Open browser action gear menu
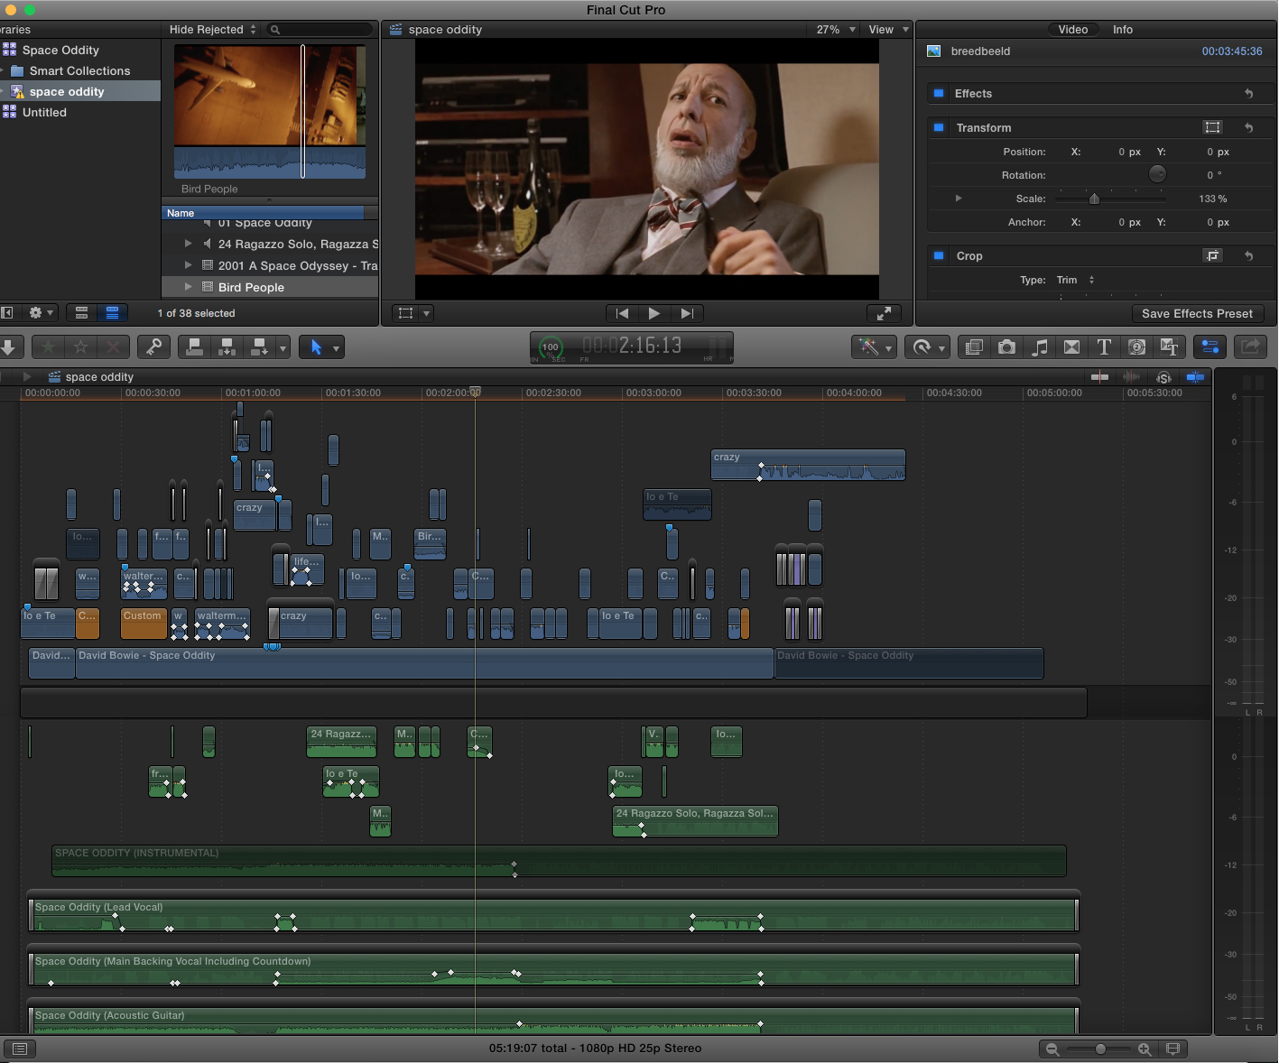 click(x=42, y=313)
